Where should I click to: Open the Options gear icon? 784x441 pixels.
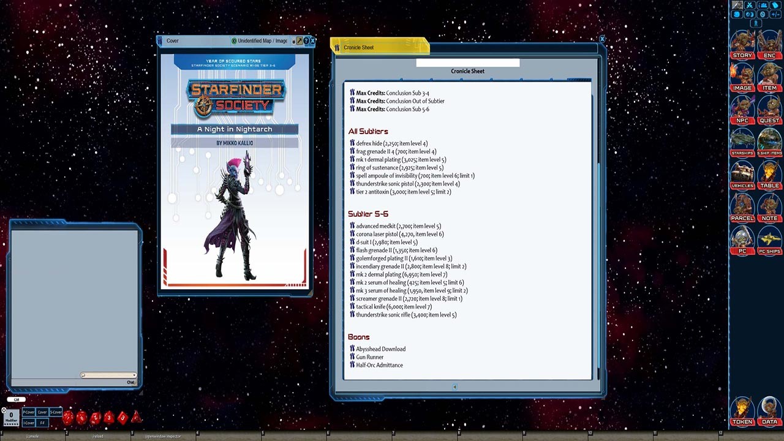(763, 14)
